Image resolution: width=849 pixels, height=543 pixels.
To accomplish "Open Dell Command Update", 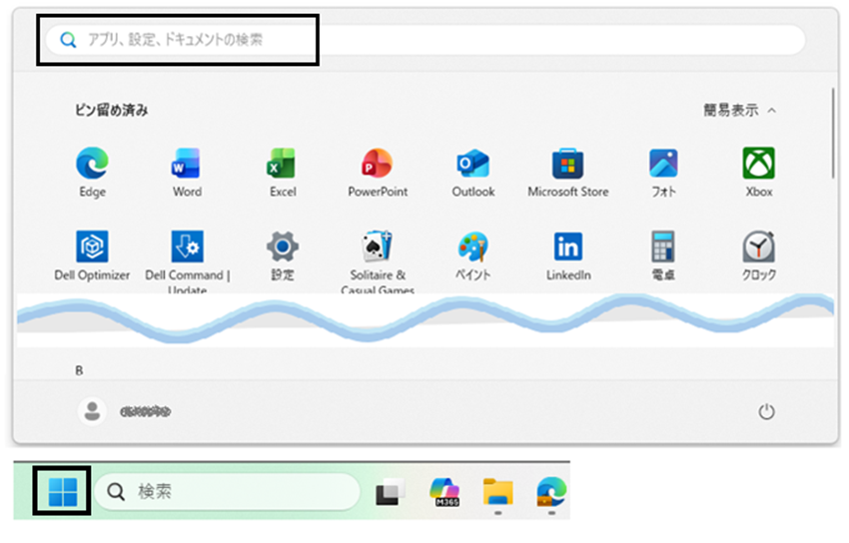I will pos(188,262).
